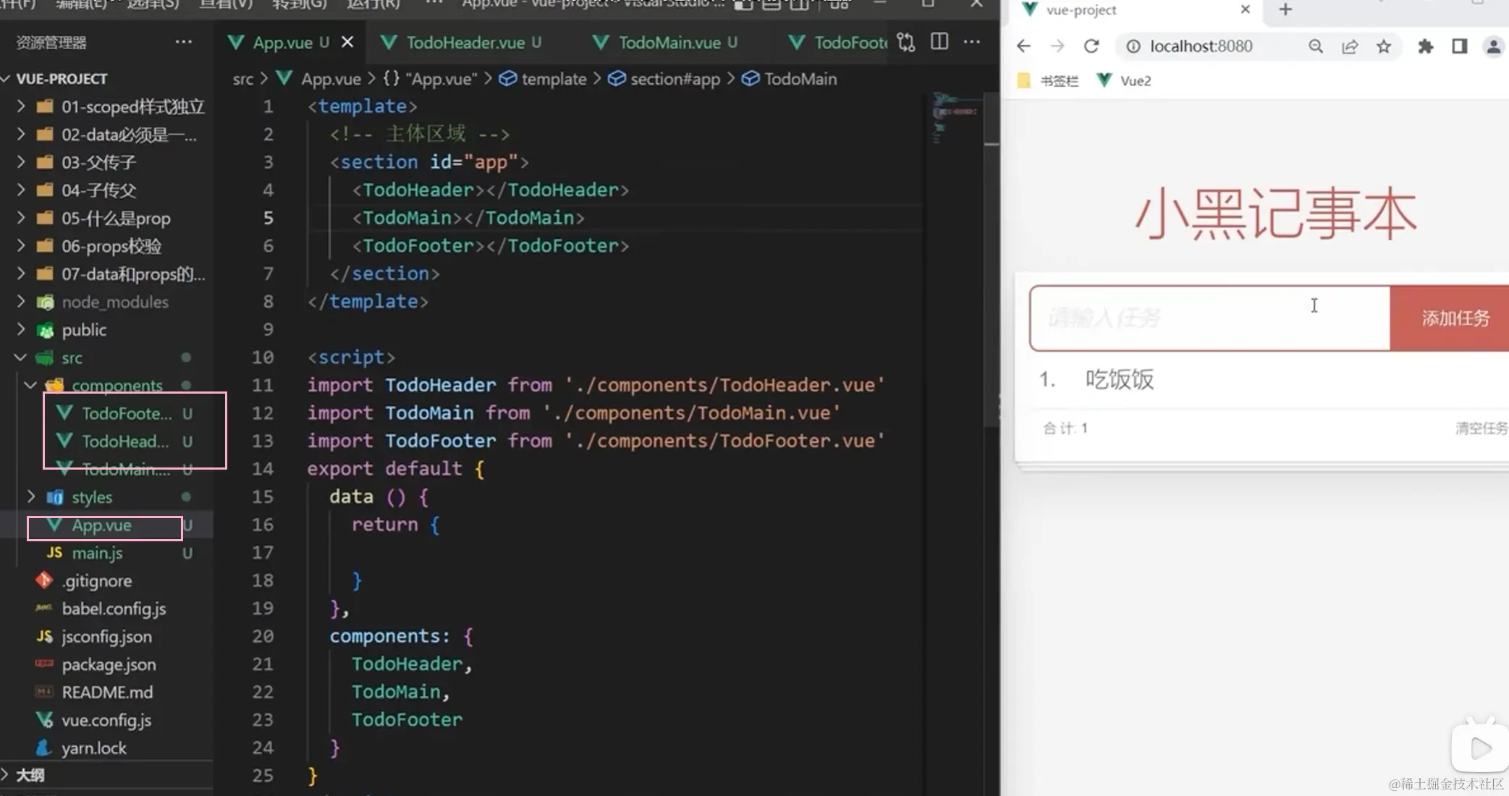The image size is (1509, 796).
Task: Open the browser extensions puzzle icon
Action: [1425, 46]
